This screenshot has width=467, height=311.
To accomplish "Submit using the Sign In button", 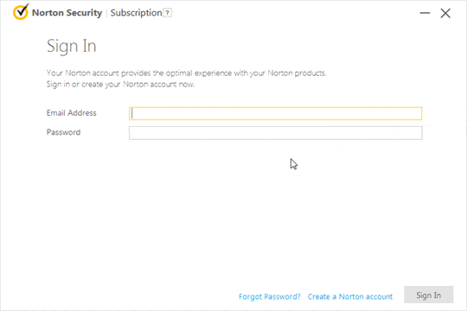I will click(x=429, y=295).
